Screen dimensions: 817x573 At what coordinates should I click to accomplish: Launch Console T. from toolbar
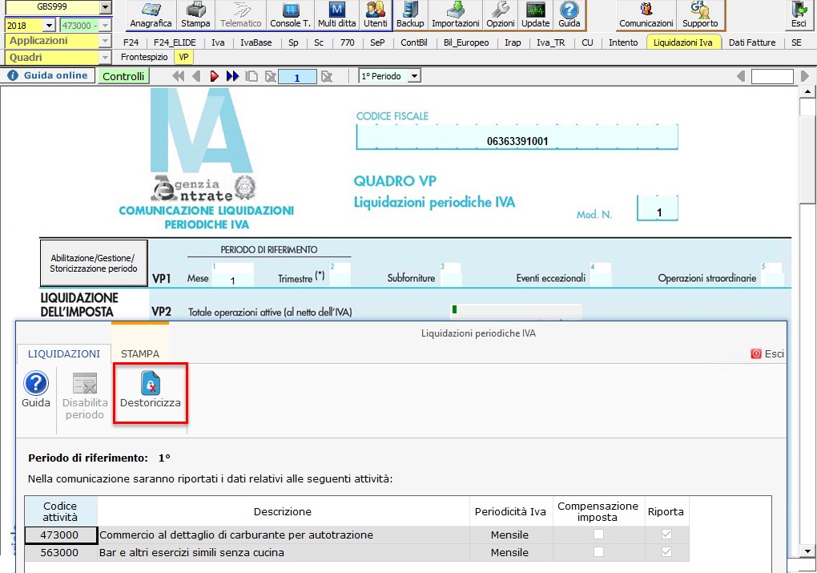point(290,15)
